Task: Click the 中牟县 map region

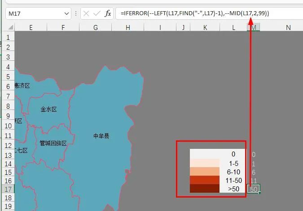Action: (x=101, y=136)
